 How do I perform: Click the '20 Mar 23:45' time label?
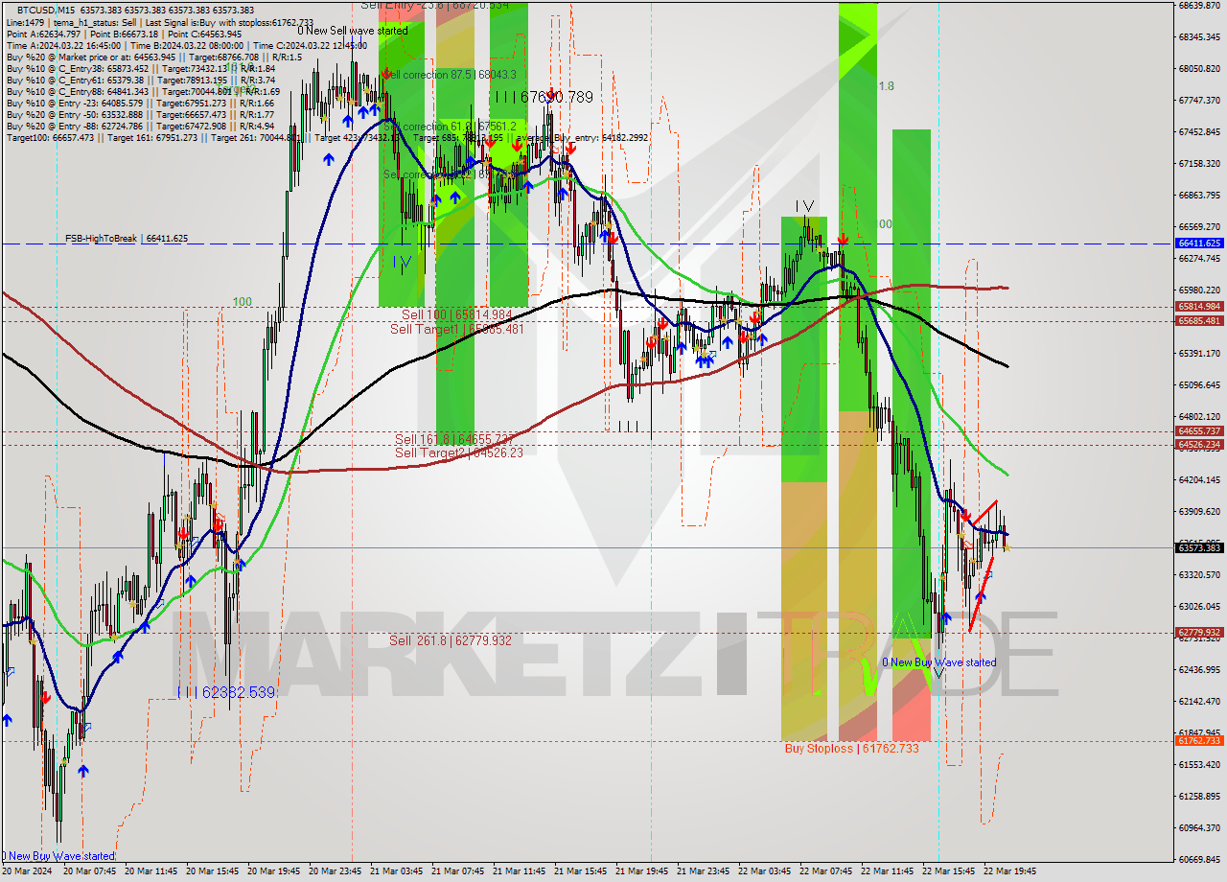[335, 871]
